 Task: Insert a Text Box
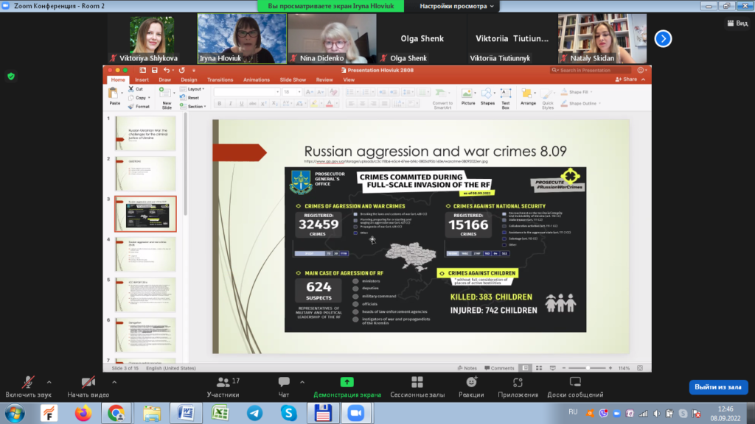pos(506,99)
